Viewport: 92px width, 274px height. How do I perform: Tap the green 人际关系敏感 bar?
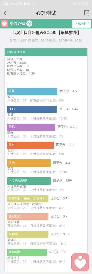29,181
